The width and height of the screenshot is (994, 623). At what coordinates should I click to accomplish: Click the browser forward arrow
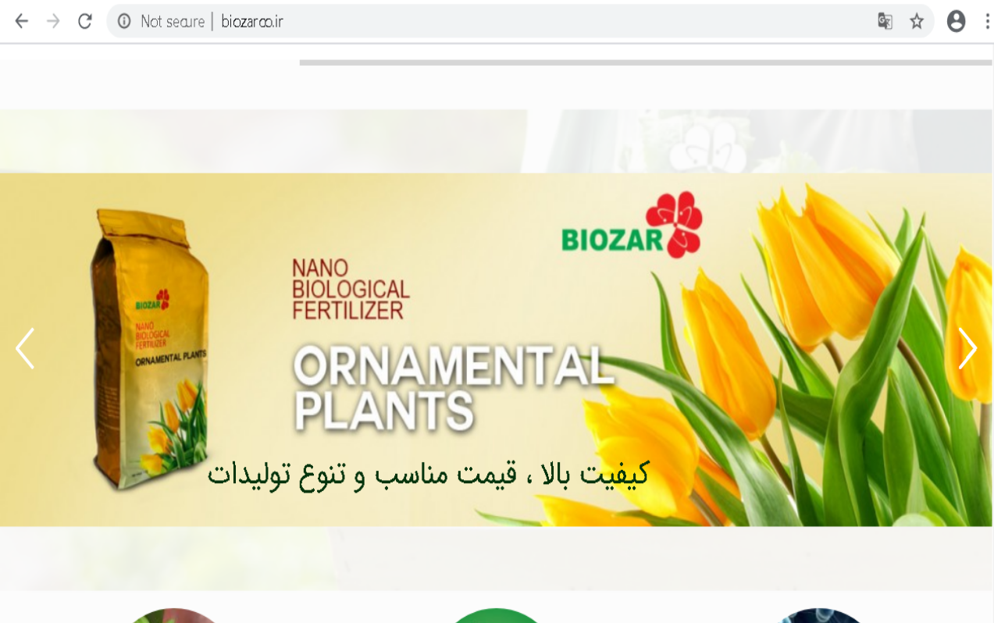[x=53, y=21]
